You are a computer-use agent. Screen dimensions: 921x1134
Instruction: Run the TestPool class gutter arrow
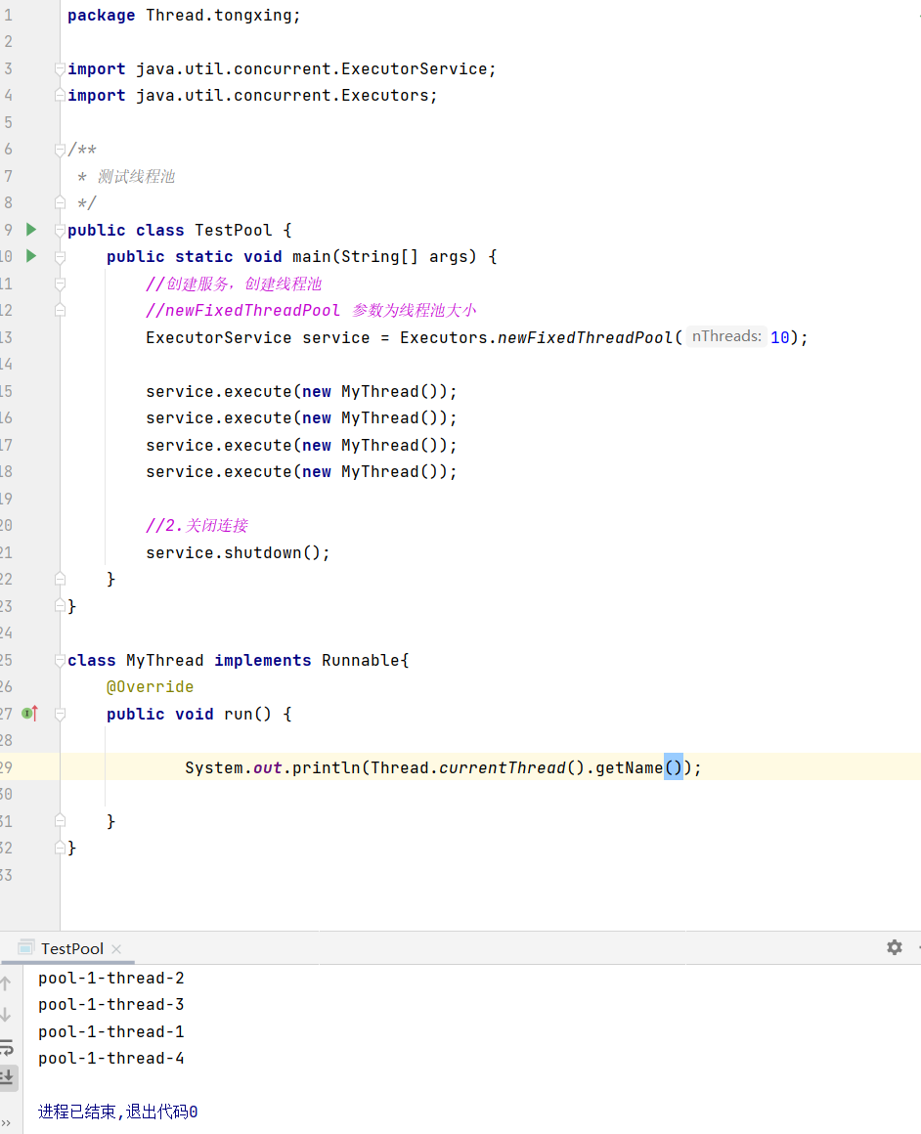pos(31,230)
